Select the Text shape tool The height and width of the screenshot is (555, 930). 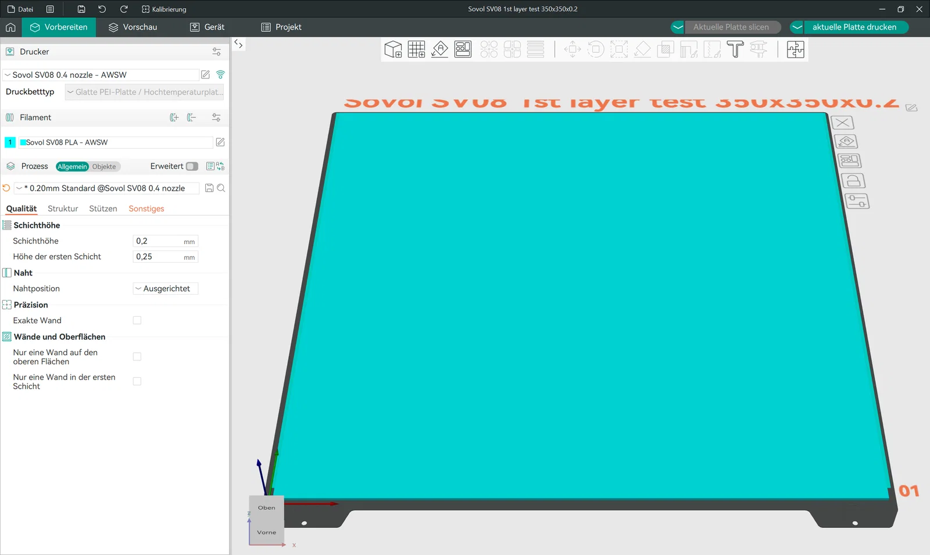[x=735, y=49]
